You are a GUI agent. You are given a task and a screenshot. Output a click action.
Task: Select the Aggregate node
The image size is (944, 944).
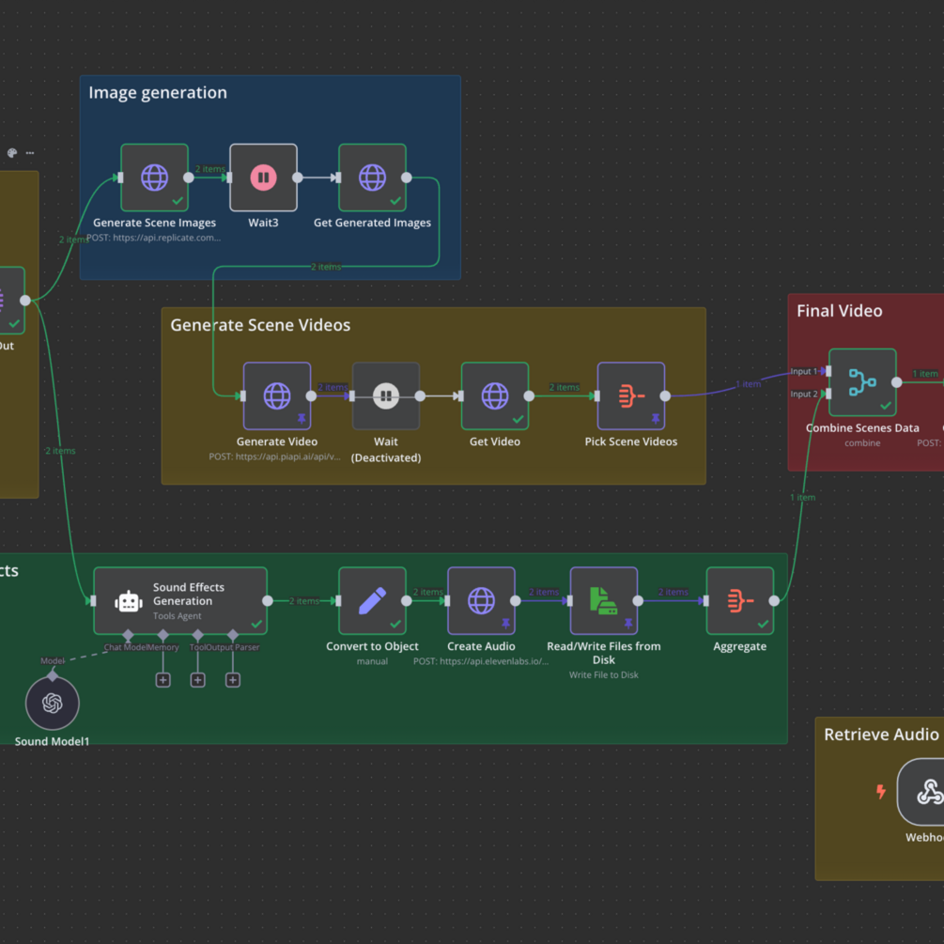click(x=740, y=600)
